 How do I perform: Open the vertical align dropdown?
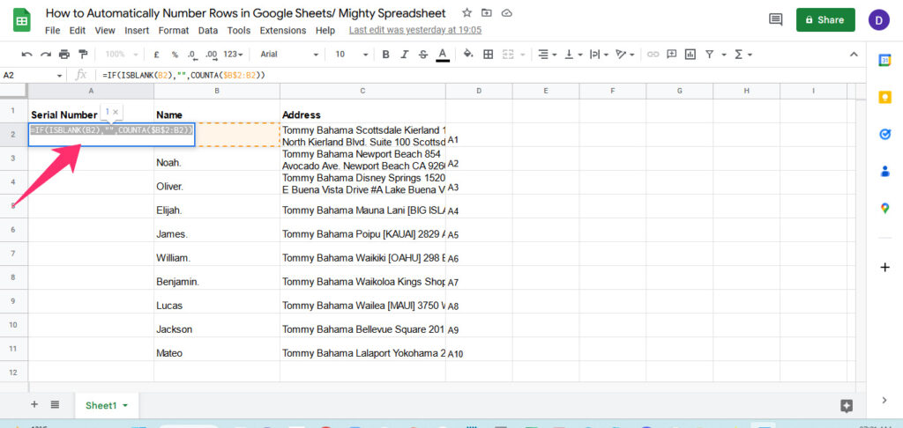tap(573, 54)
